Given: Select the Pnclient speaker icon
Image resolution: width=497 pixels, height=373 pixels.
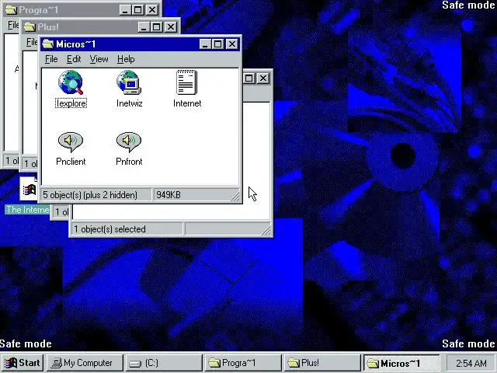Looking at the screenshot, I should (x=71, y=141).
